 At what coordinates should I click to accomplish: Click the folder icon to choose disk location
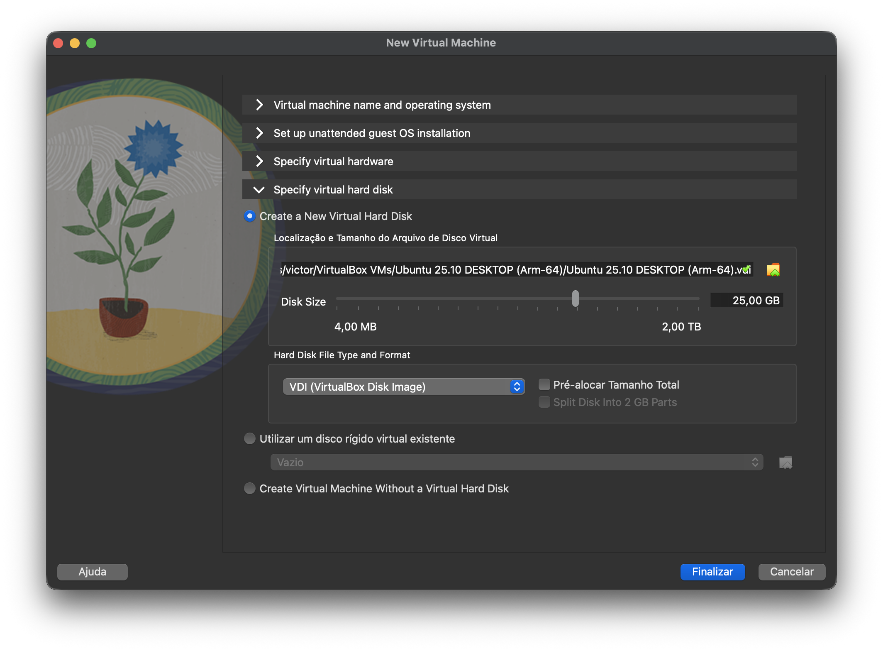coord(773,270)
